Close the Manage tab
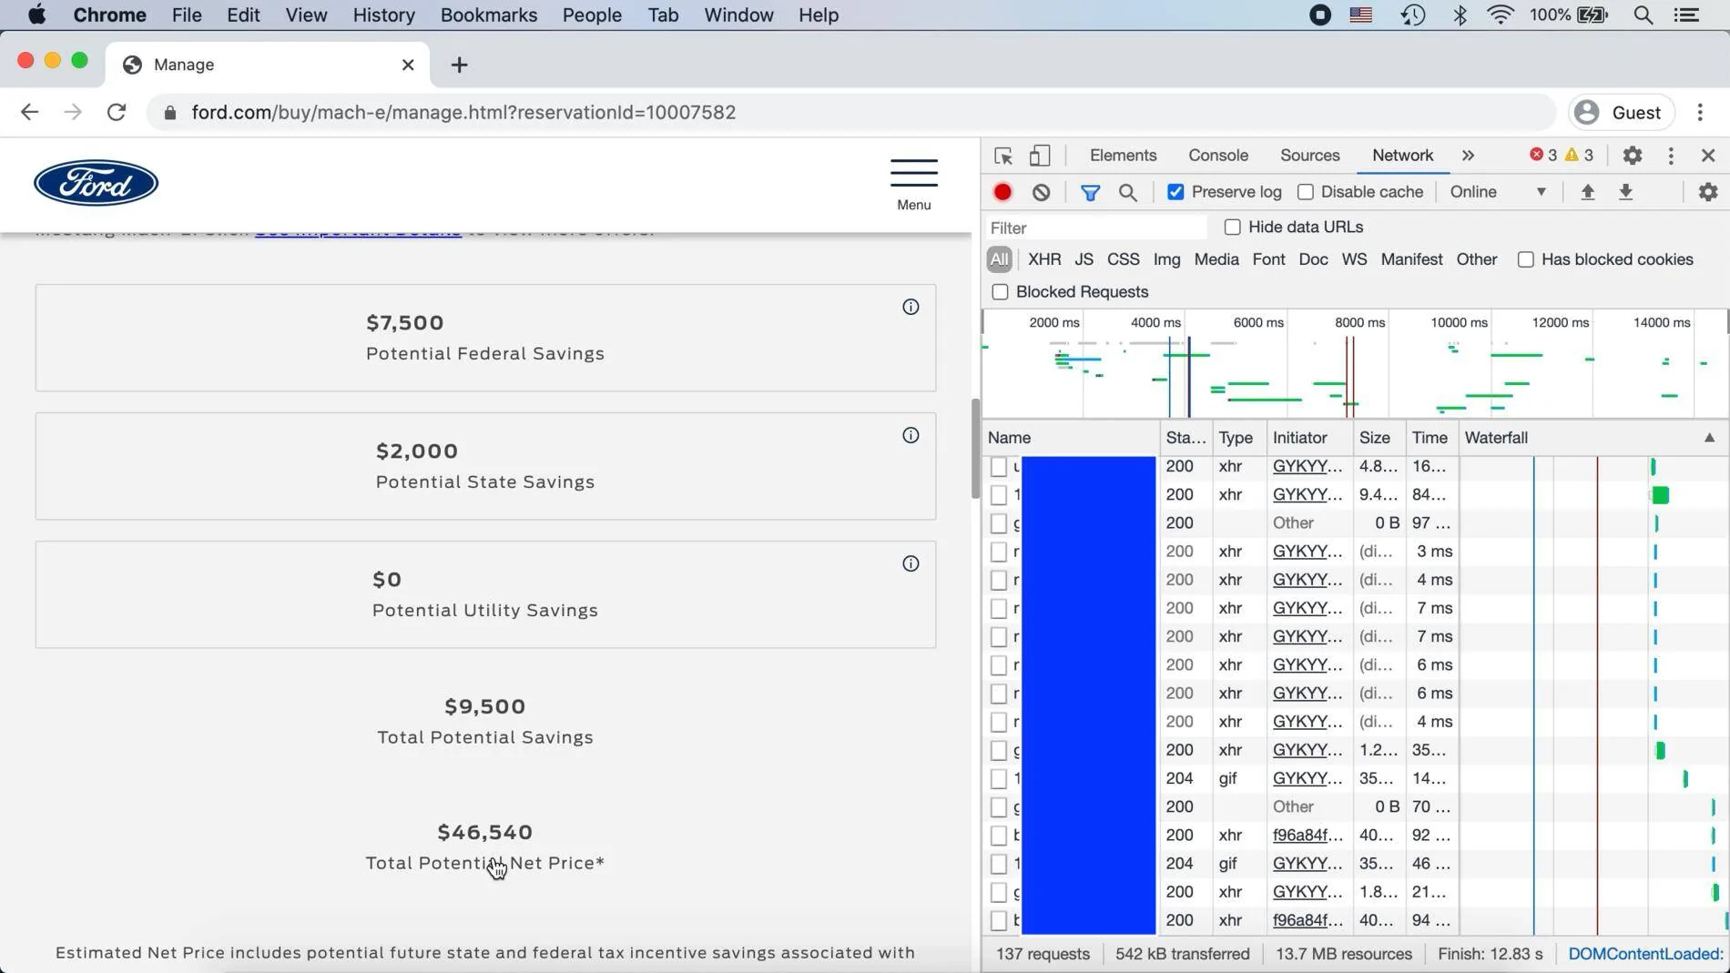The image size is (1730, 973). tap(408, 65)
